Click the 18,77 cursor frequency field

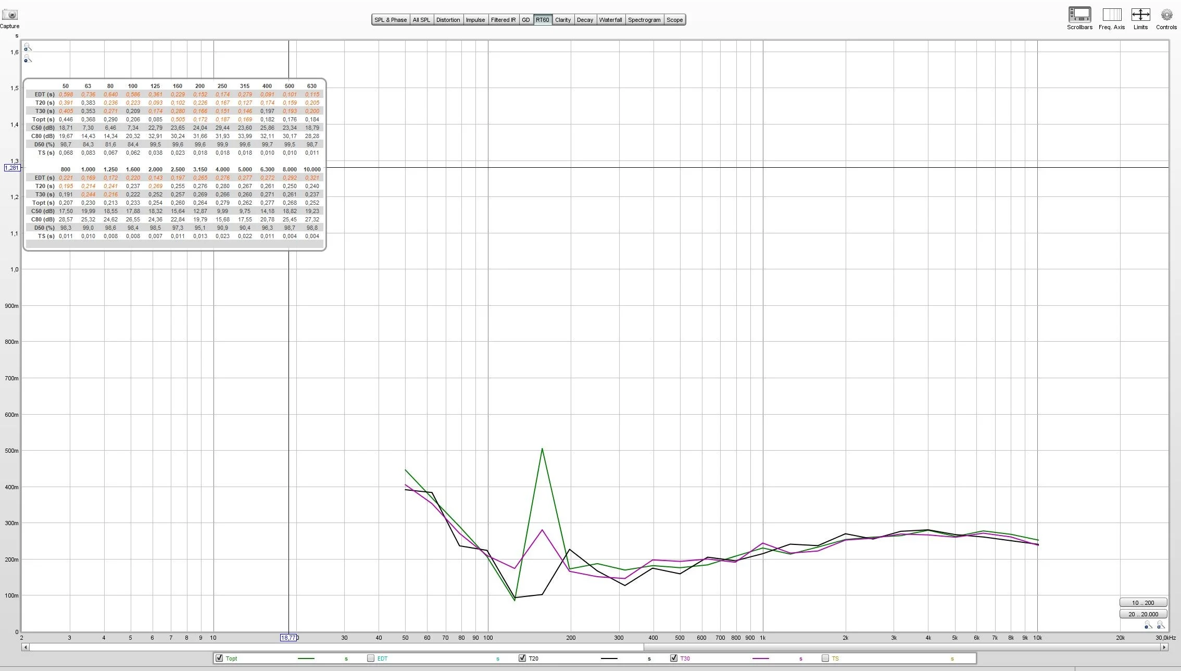(x=288, y=638)
